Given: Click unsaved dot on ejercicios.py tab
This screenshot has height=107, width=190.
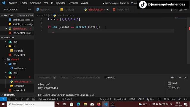Looking at the screenshot, I should click(107, 10).
